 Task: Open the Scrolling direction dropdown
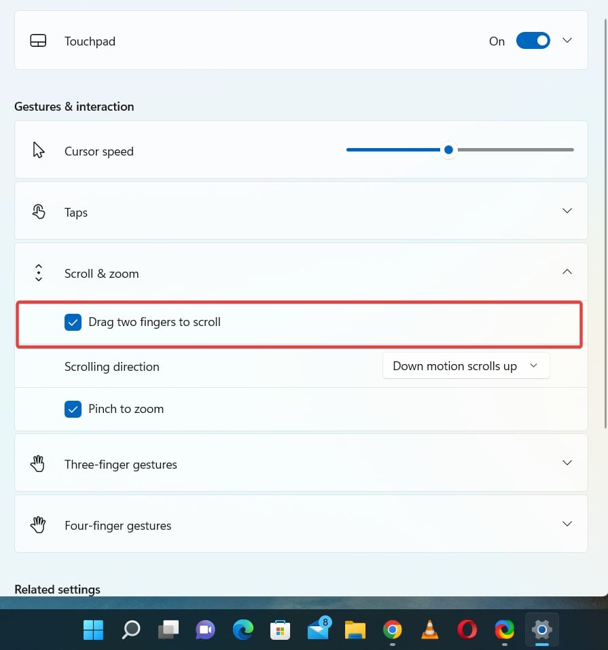tap(466, 365)
